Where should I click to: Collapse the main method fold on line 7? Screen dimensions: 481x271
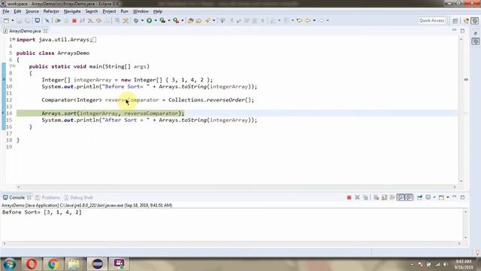click(x=14, y=66)
